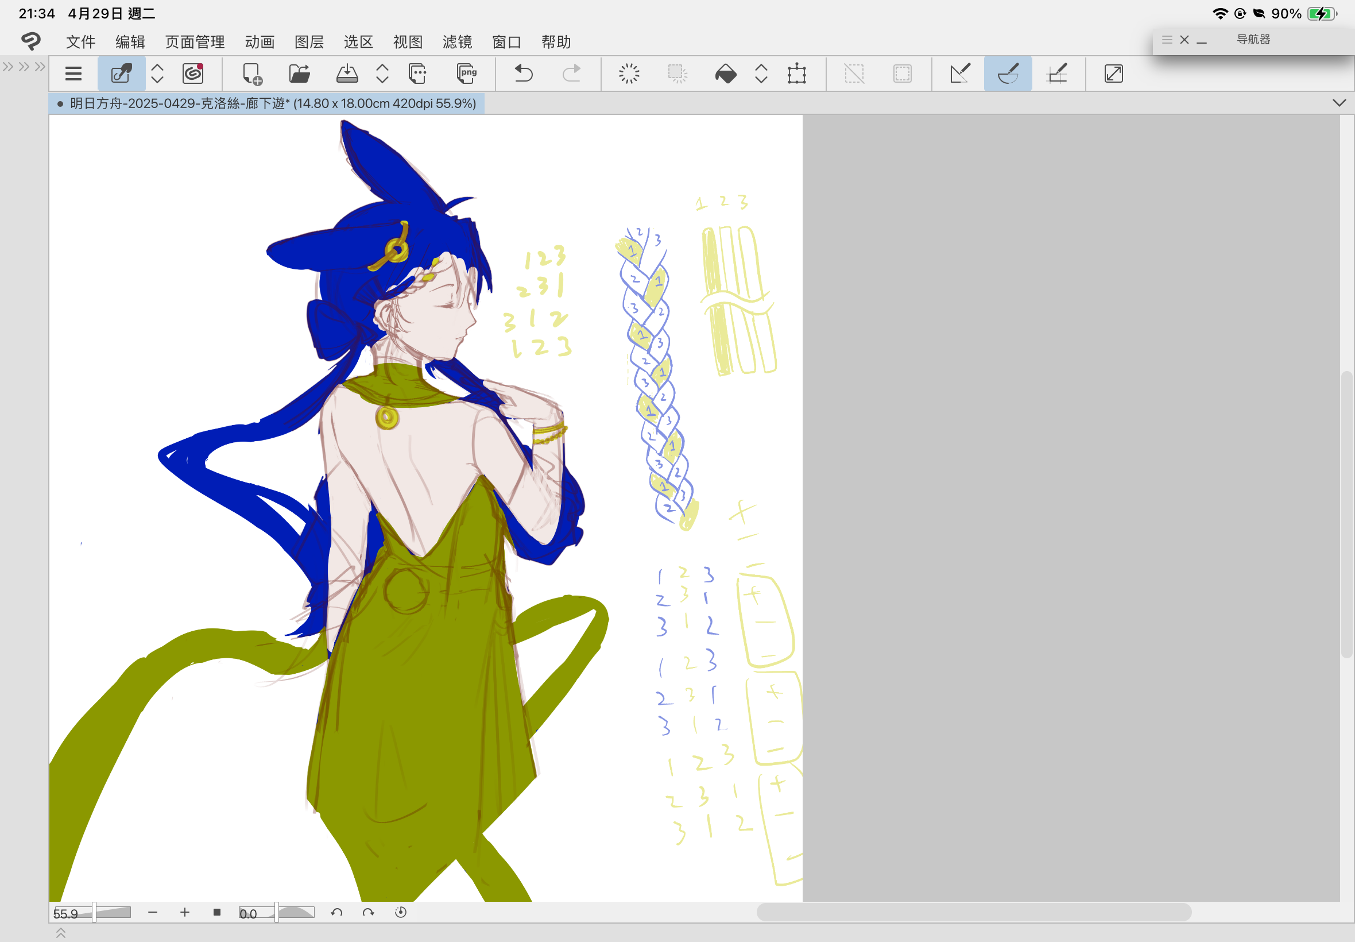Viewport: 1355px width, 942px height.
Task: Open the 页面管理 menu
Action: click(195, 42)
